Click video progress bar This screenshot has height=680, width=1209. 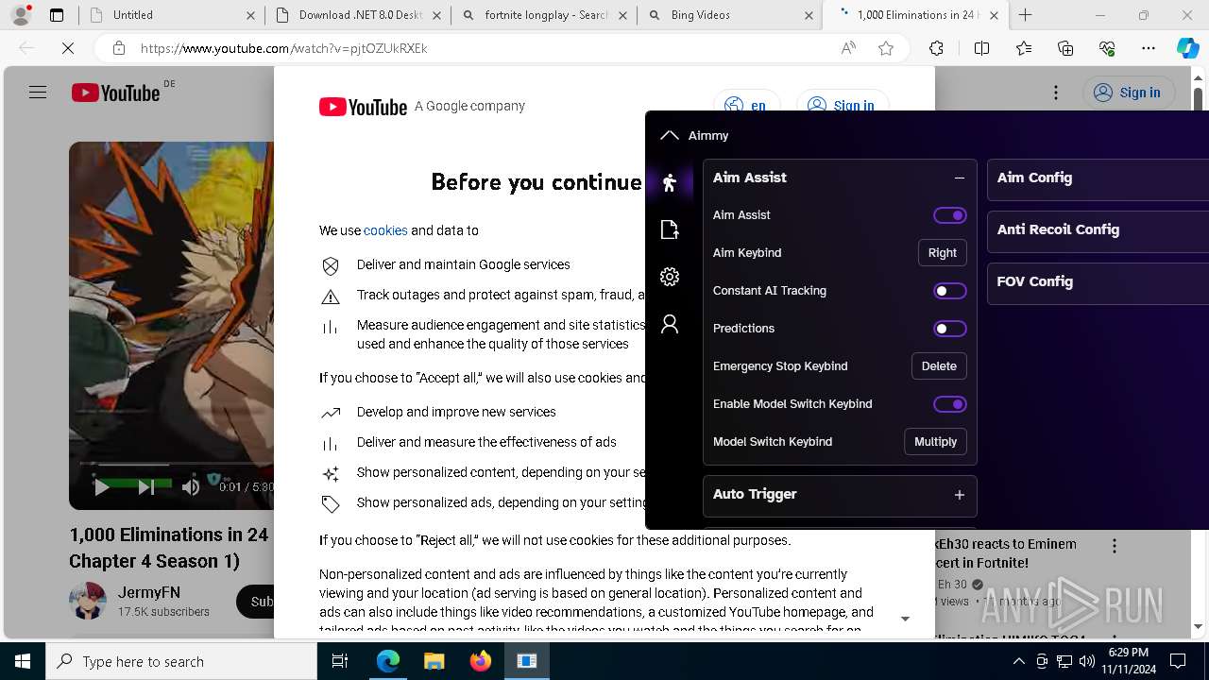point(175,464)
